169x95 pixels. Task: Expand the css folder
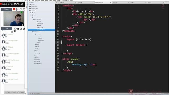pyautogui.click(x=31, y=13)
